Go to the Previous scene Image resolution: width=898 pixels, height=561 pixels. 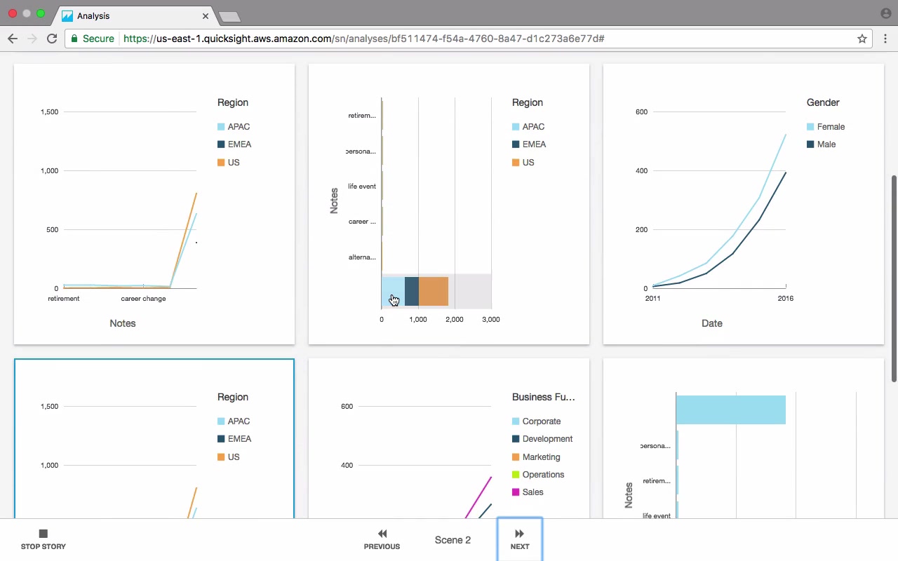point(382,539)
